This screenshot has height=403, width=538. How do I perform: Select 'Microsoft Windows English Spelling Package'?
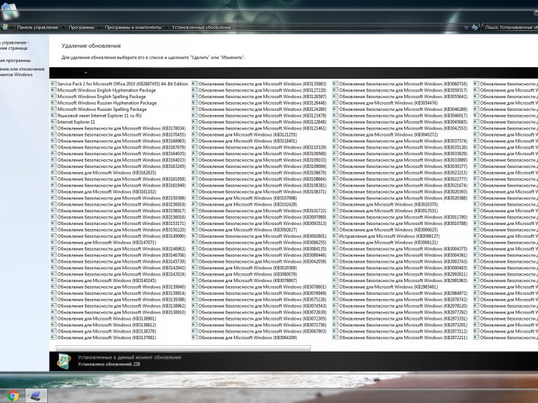[102, 97]
